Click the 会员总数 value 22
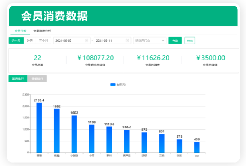246x166 pixels. pos(37,58)
